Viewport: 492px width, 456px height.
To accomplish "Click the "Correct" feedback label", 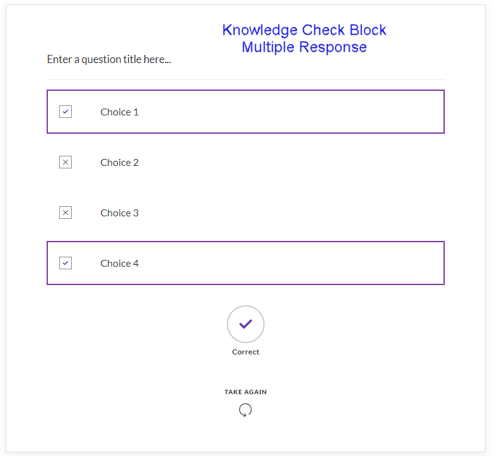I will (x=246, y=352).
